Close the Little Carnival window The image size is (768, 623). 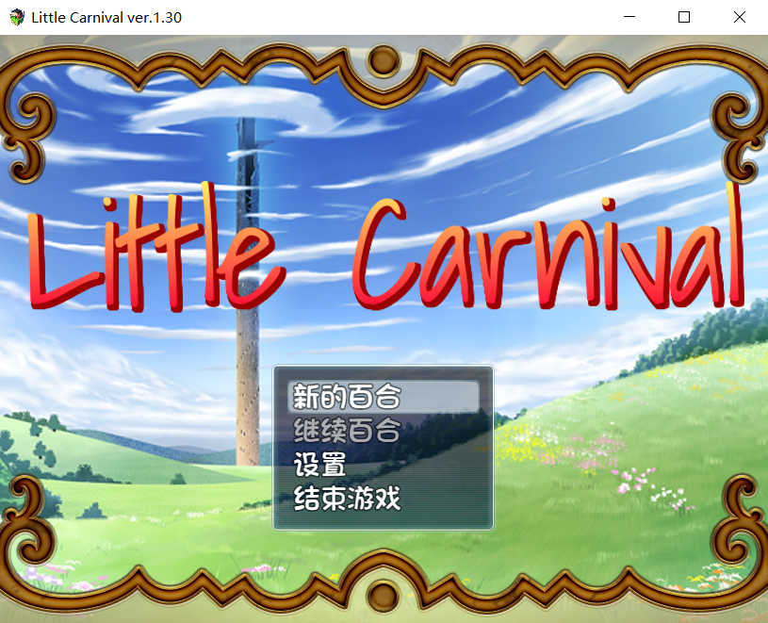(x=740, y=17)
